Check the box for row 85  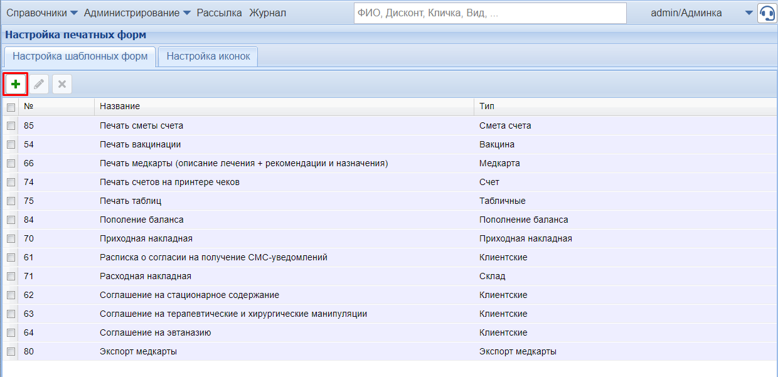(11, 125)
